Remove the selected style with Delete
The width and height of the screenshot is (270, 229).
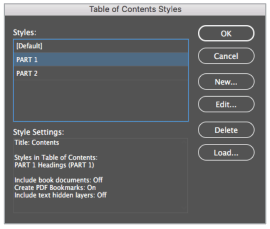(226, 130)
